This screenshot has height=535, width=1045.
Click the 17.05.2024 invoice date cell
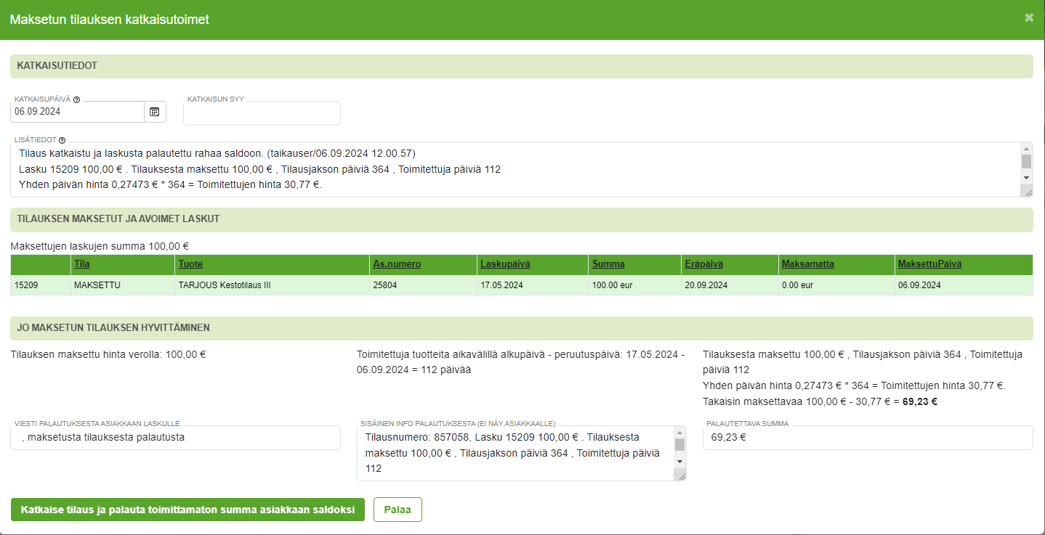pyautogui.click(x=533, y=285)
